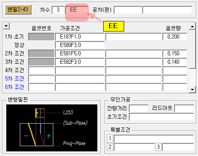Select the gray 옵셋번호 cell for 2차 조건
The height and width of the screenshot is (156, 198).
click(41, 54)
